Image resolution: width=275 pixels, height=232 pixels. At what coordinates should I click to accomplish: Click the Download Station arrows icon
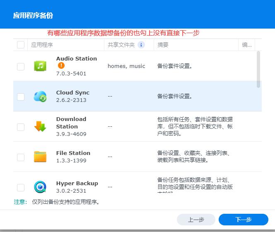coord(40,126)
